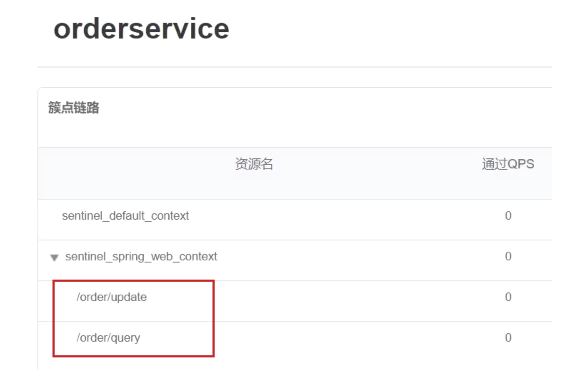Image resolution: width=575 pixels, height=382 pixels.
Task: Select the /order/query resource
Action: click(108, 338)
